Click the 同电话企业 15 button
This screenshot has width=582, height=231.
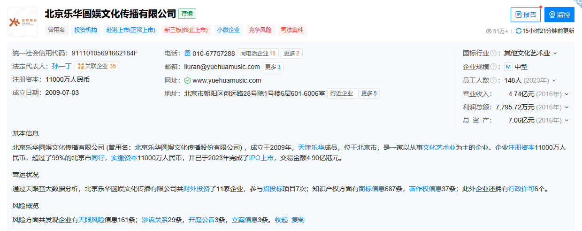(257, 53)
